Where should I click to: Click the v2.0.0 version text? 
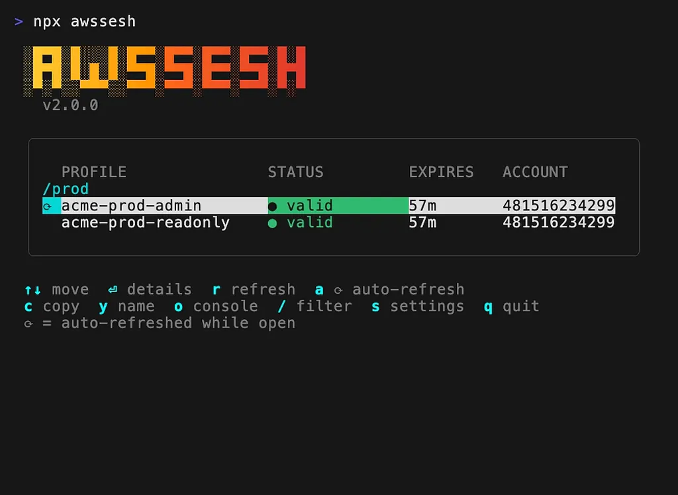(x=70, y=105)
